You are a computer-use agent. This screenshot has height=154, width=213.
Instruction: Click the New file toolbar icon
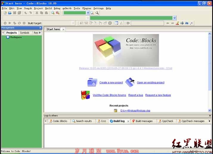[5, 13]
